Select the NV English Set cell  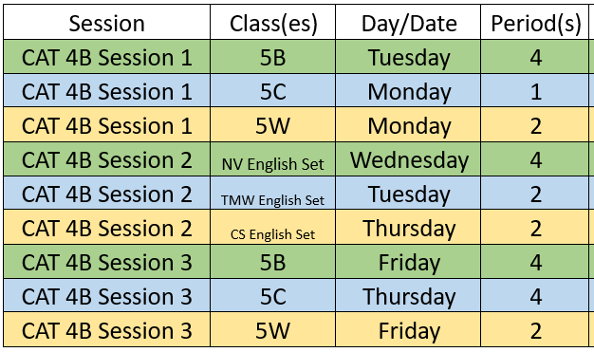(x=272, y=159)
